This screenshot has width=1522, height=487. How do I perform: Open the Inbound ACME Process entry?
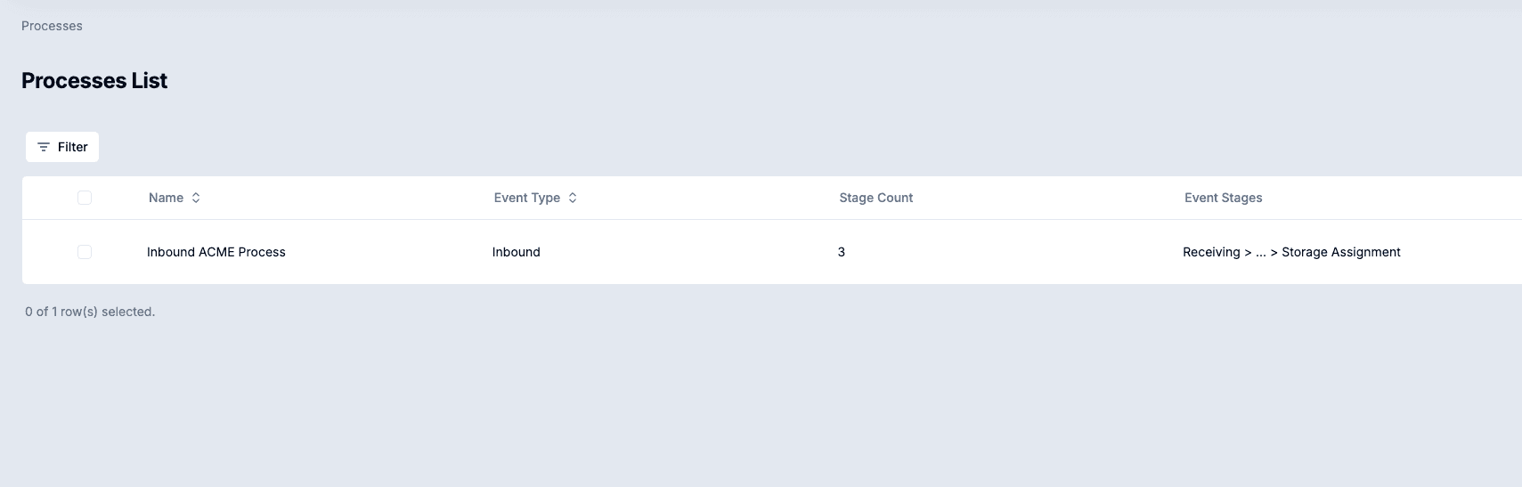(x=216, y=252)
